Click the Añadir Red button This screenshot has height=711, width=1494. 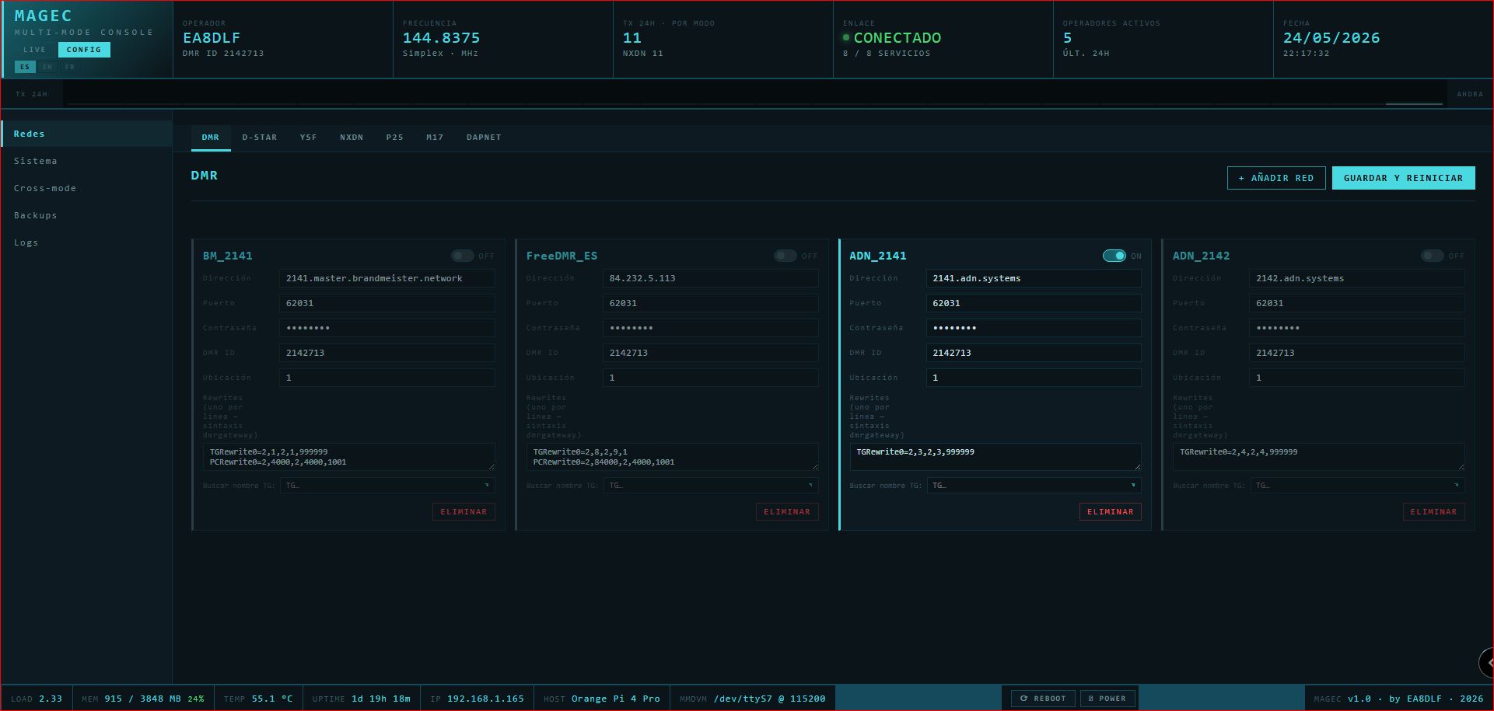click(x=1276, y=178)
